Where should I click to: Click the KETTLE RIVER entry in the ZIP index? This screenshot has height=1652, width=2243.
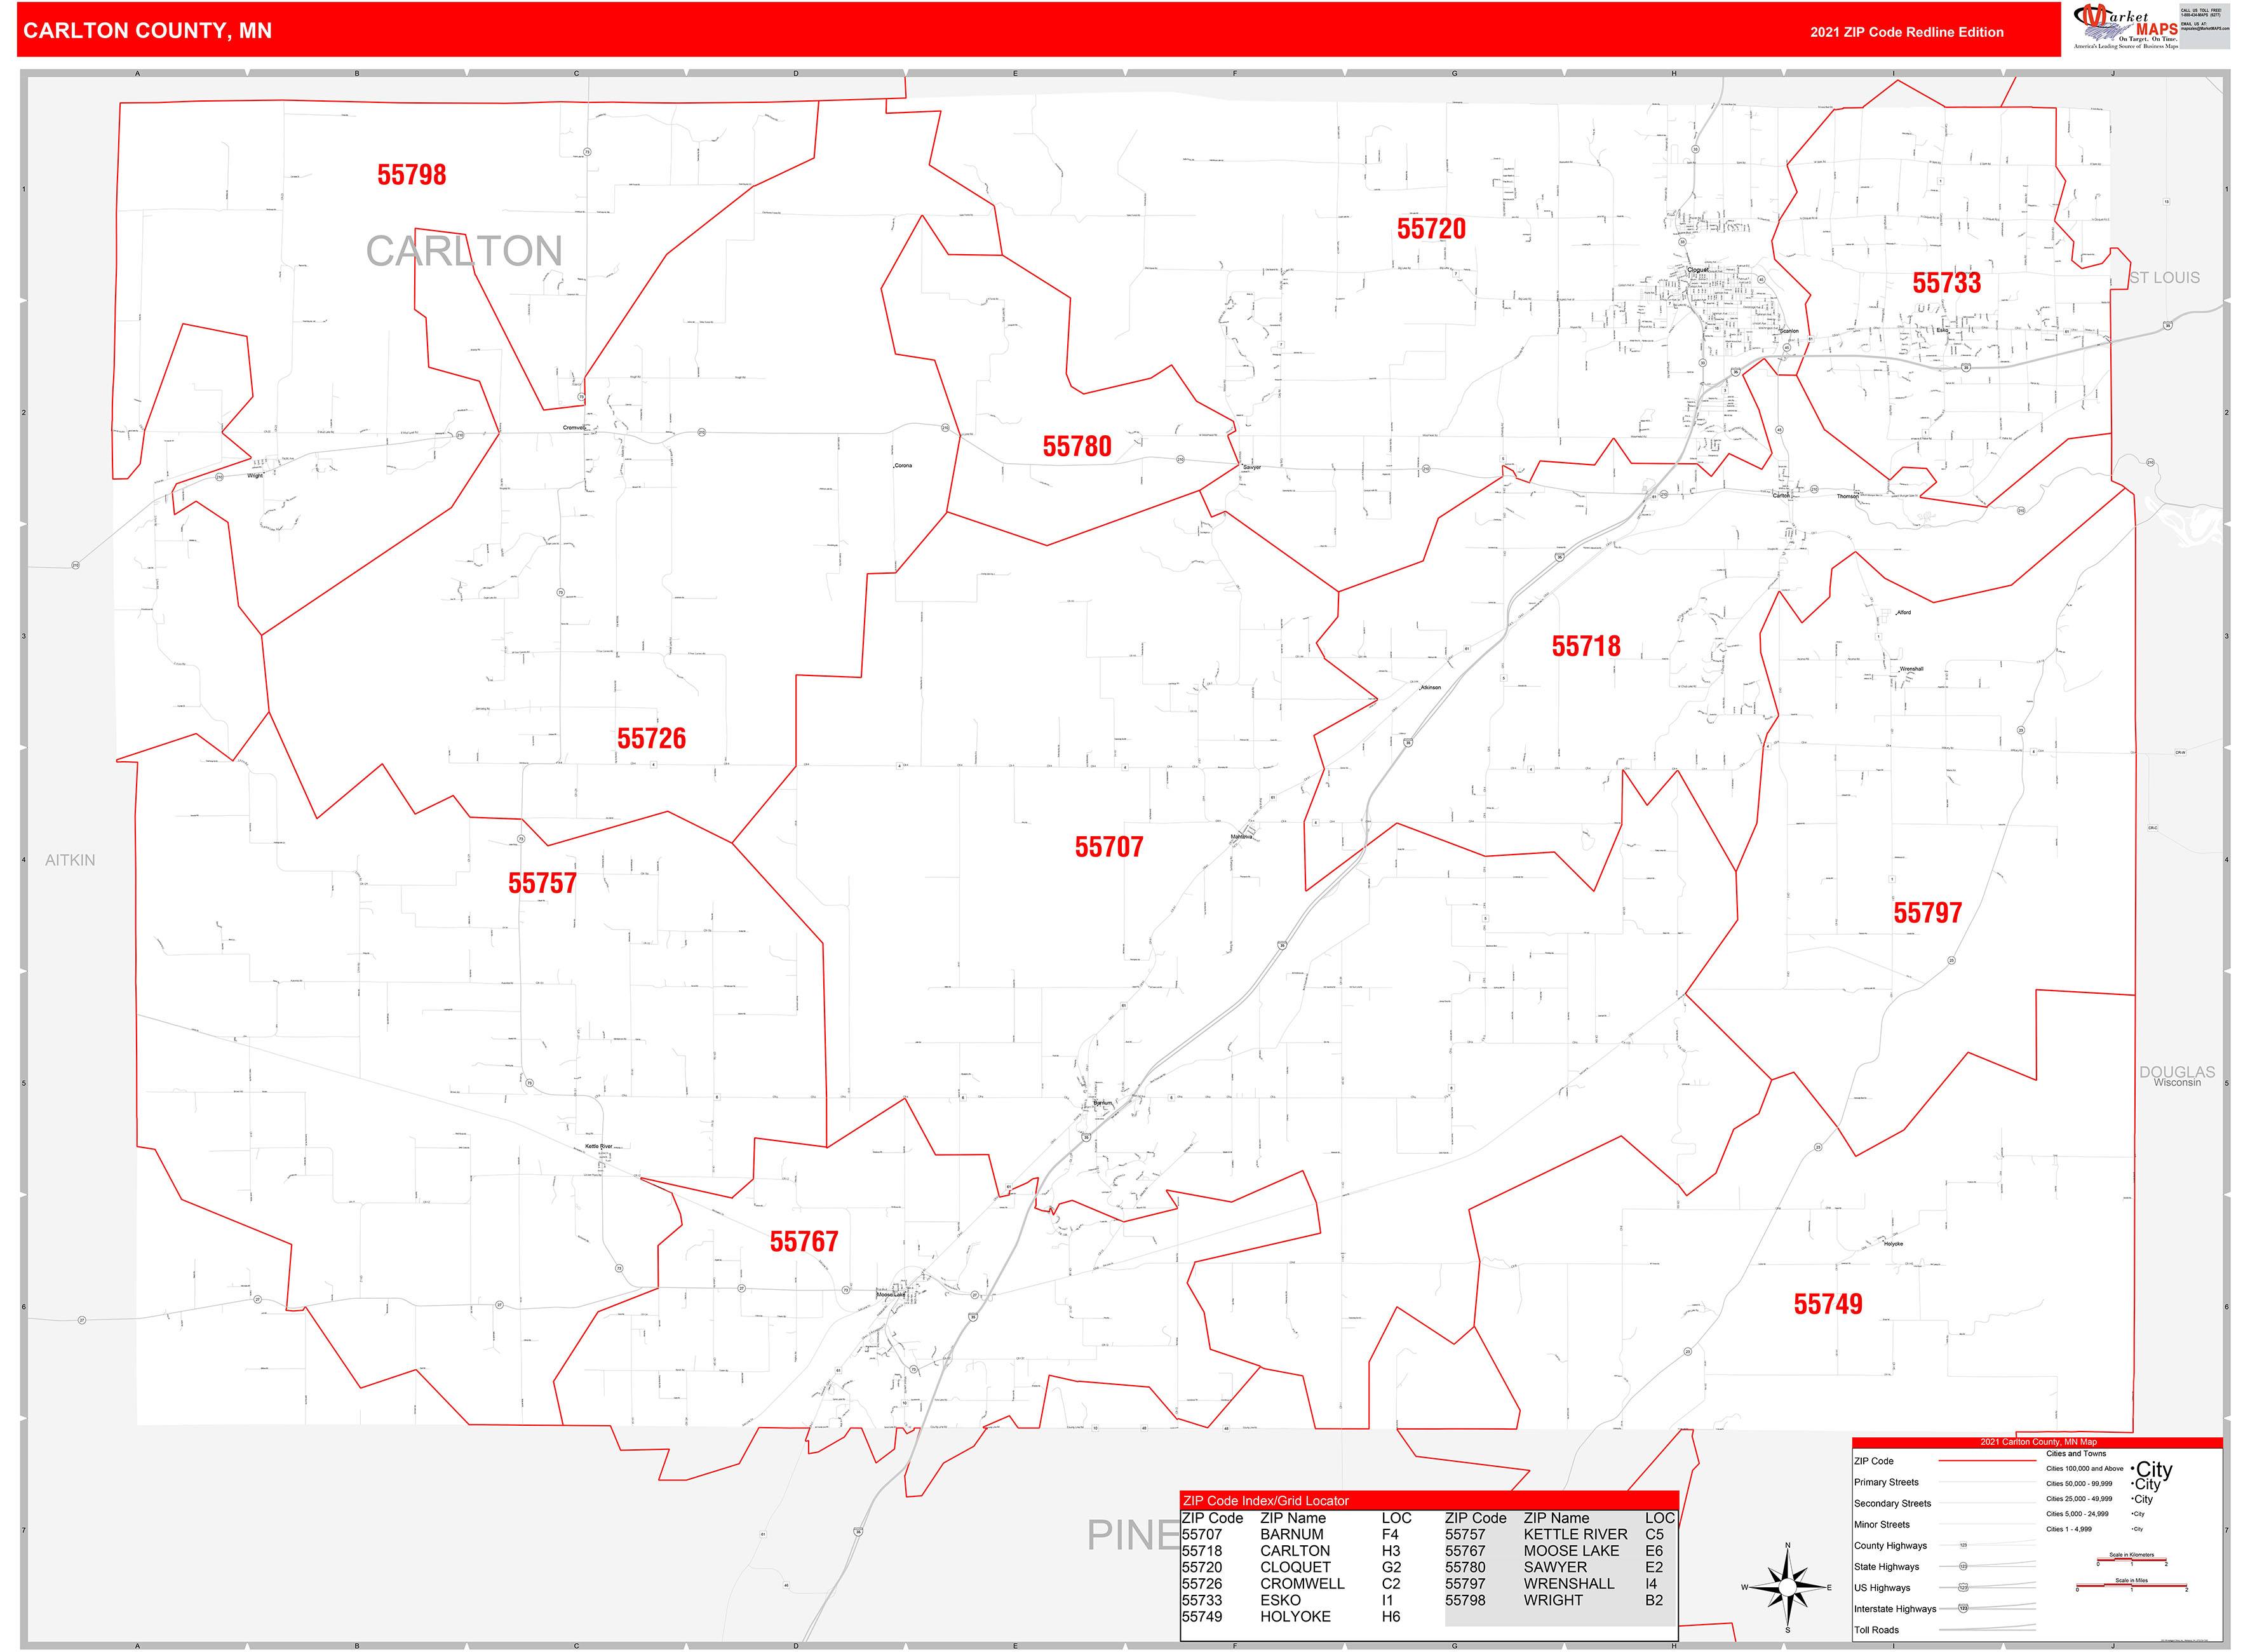1576,1534
